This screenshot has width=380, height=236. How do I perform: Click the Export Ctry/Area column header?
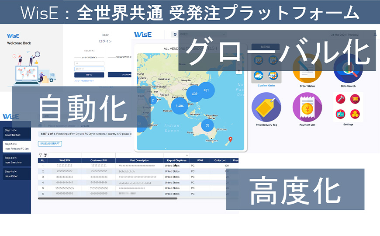tap(176, 160)
